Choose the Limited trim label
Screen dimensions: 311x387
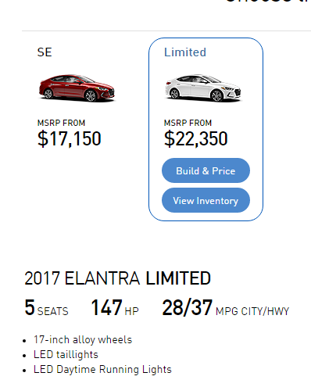coord(185,52)
